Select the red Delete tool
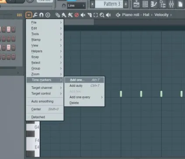 click(76, 15)
